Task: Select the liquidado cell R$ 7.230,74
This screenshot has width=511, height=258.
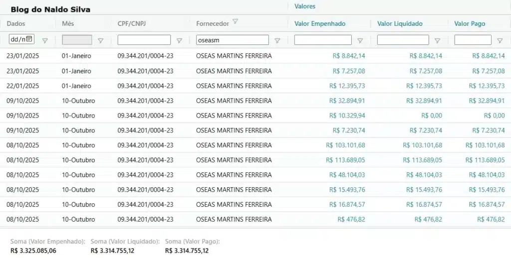Action: 426,130
